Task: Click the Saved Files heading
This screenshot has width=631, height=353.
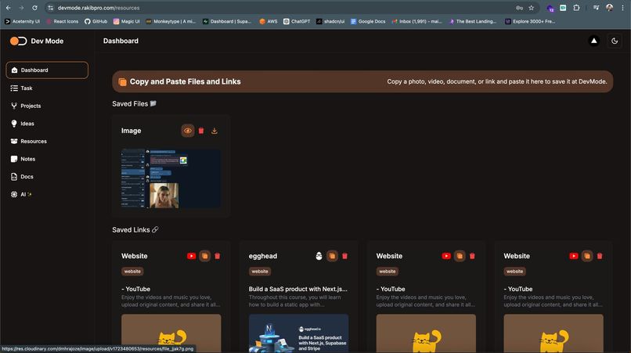Action: pos(134,104)
